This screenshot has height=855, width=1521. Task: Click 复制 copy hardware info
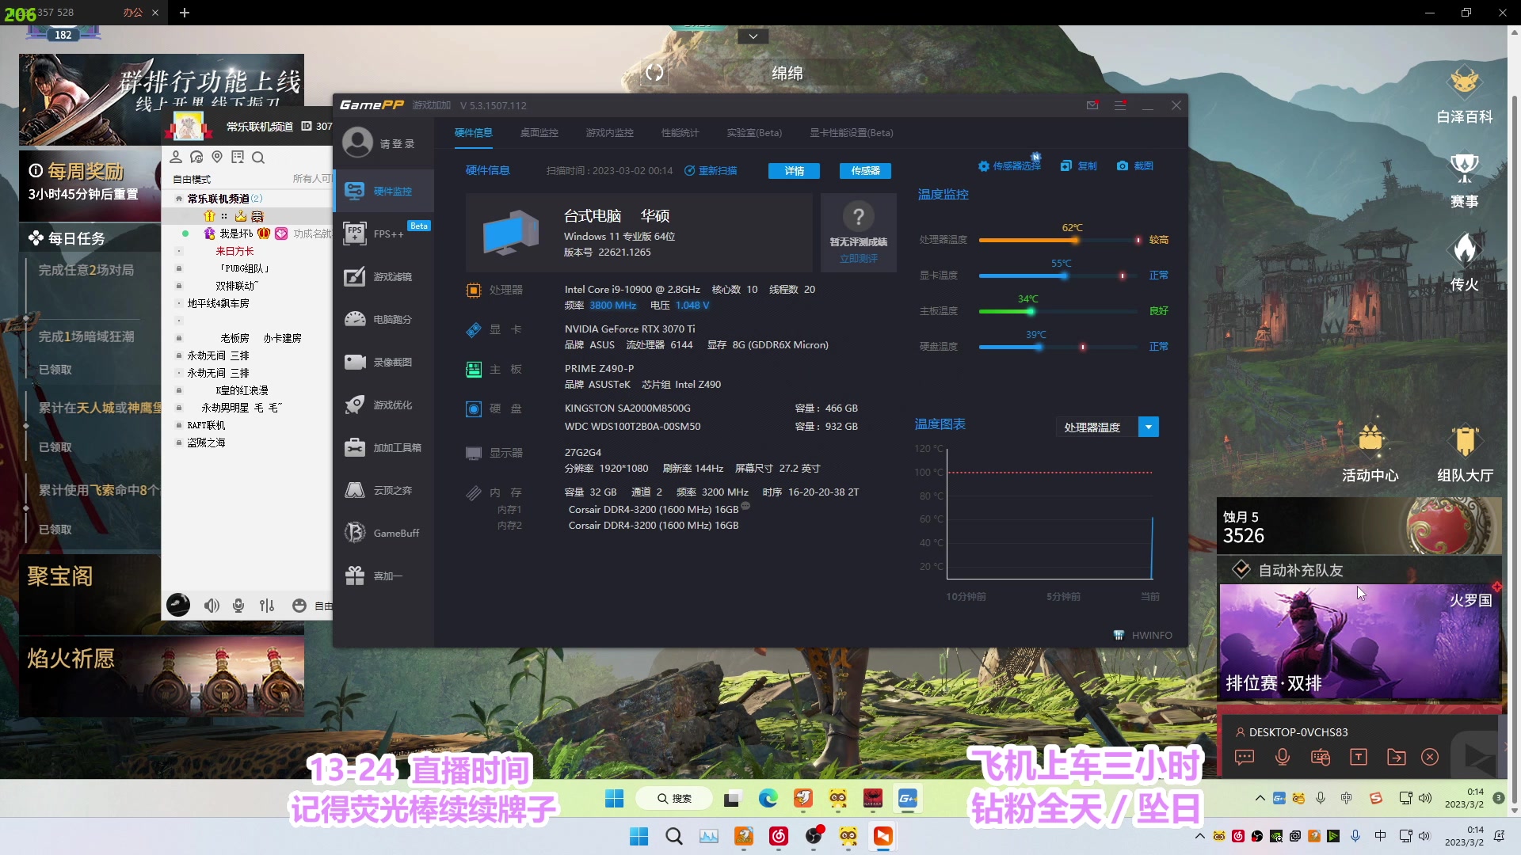(1078, 166)
